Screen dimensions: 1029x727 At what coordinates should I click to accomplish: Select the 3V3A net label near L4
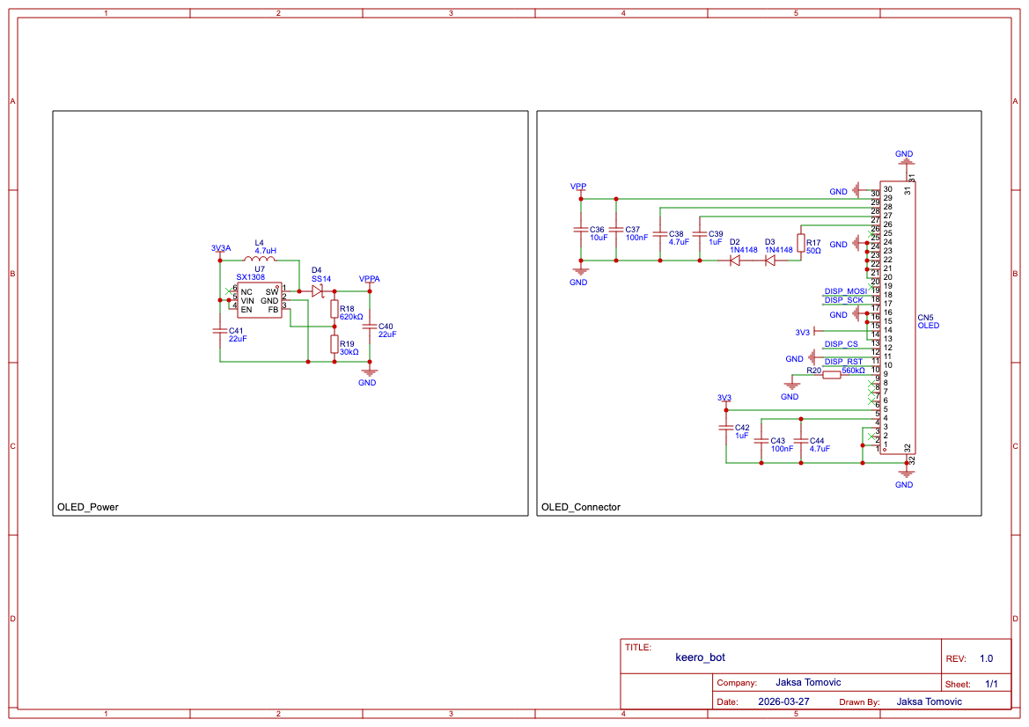coord(222,247)
